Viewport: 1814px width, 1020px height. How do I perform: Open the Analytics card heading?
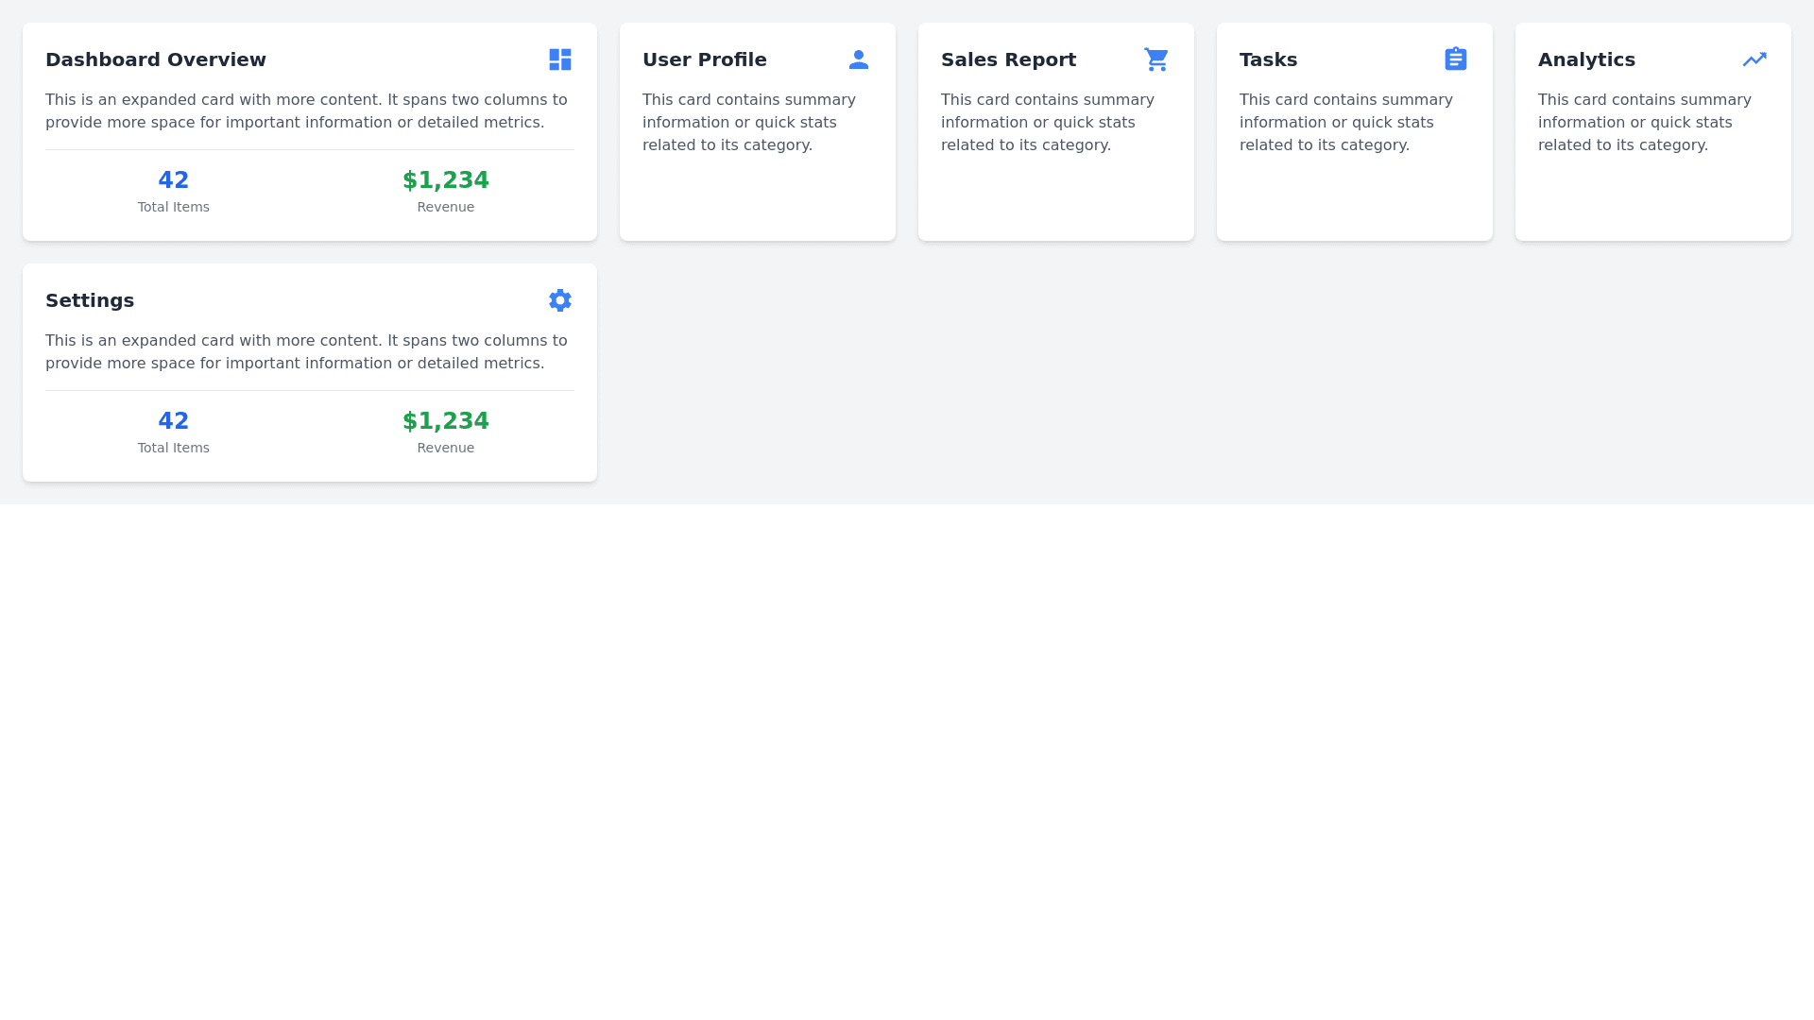click(1586, 59)
